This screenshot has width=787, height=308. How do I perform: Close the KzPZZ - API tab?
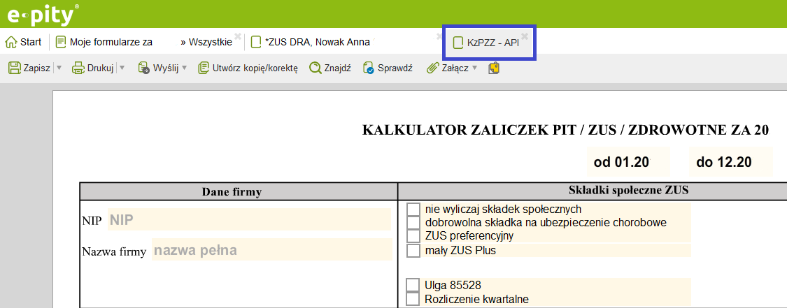point(525,36)
